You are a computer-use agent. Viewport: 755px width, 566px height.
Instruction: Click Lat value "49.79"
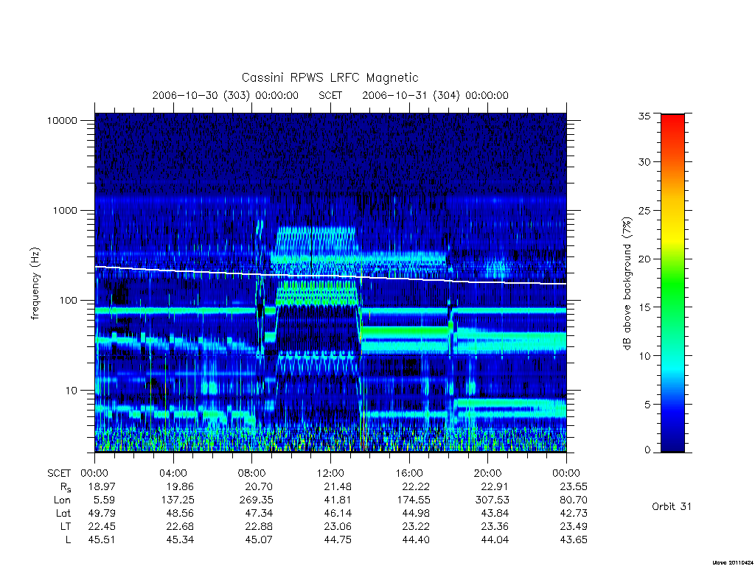pos(102,514)
